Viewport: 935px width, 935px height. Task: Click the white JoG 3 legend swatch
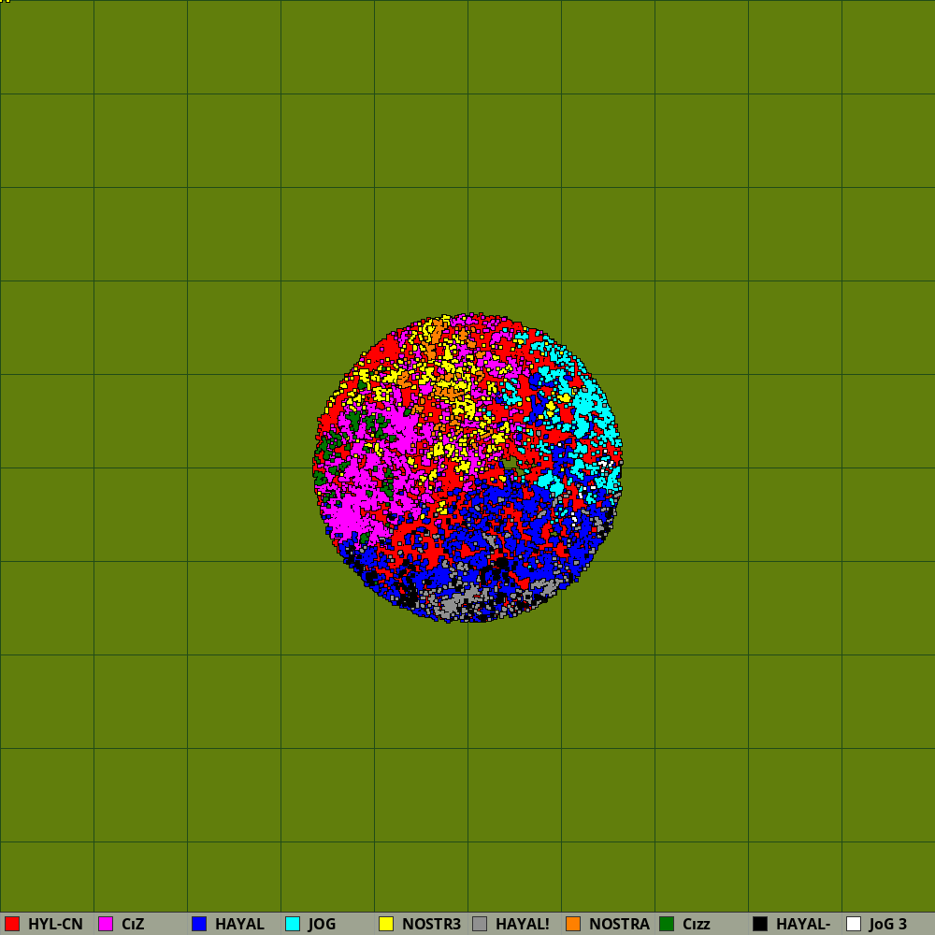click(854, 924)
